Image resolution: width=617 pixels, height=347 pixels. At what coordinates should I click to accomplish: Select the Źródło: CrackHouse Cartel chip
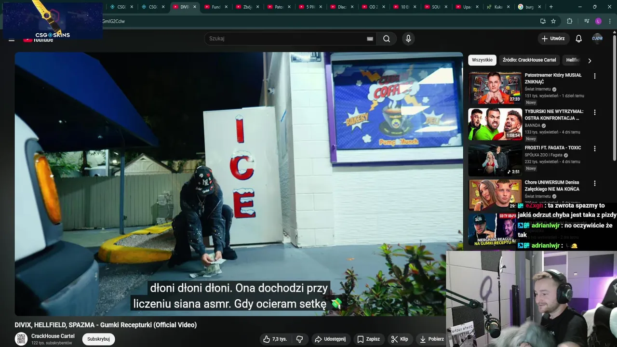pos(529,60)
